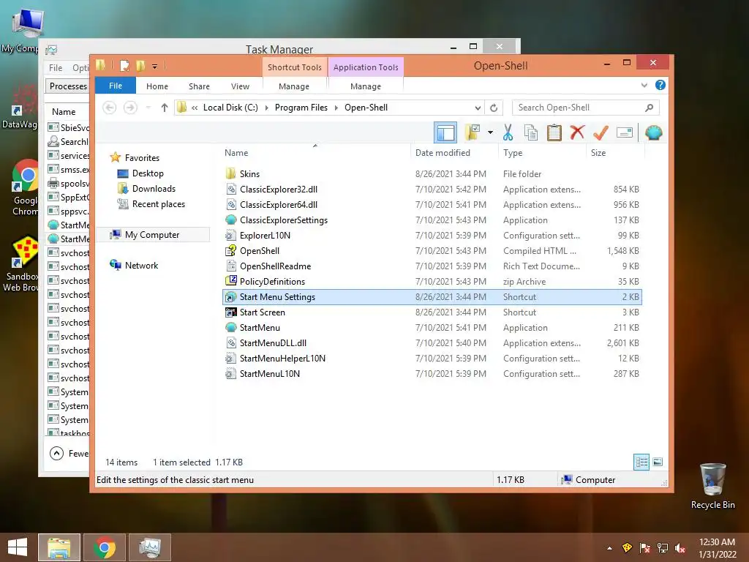Viewport: 749px width, 562px height.
Task: Click Chrome taskbar icon
Action: pos(105,547)
